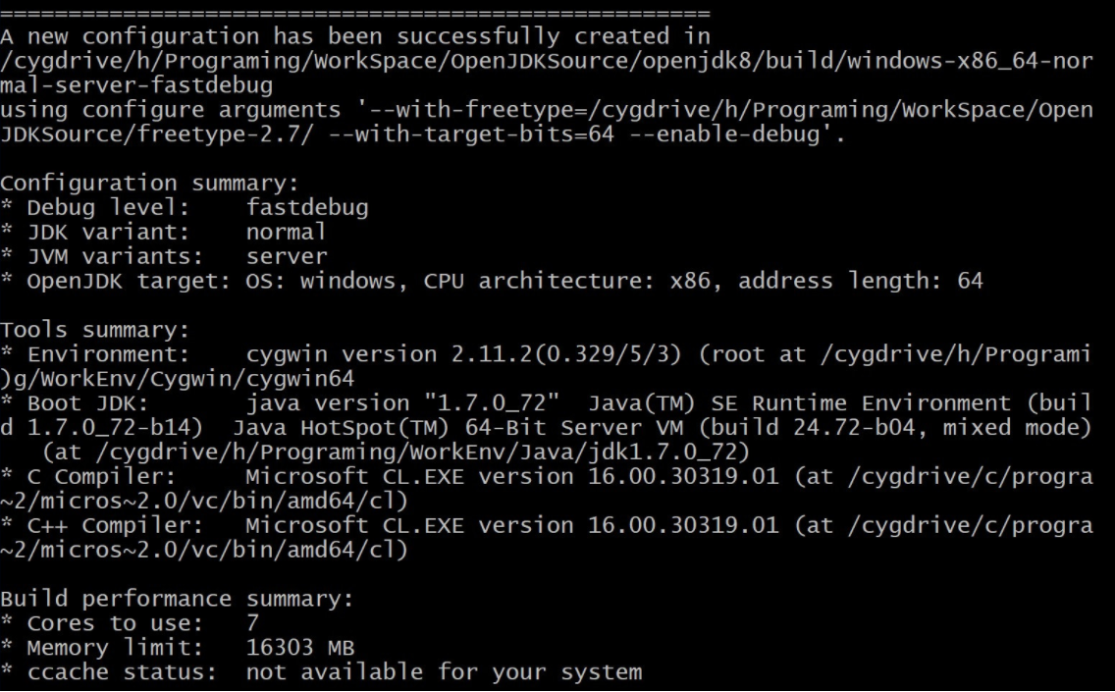Click the 'mal-server-fastdebug' path line
Screen dimensions: 1115x692
pyautogui.click(x=136, y=85)
